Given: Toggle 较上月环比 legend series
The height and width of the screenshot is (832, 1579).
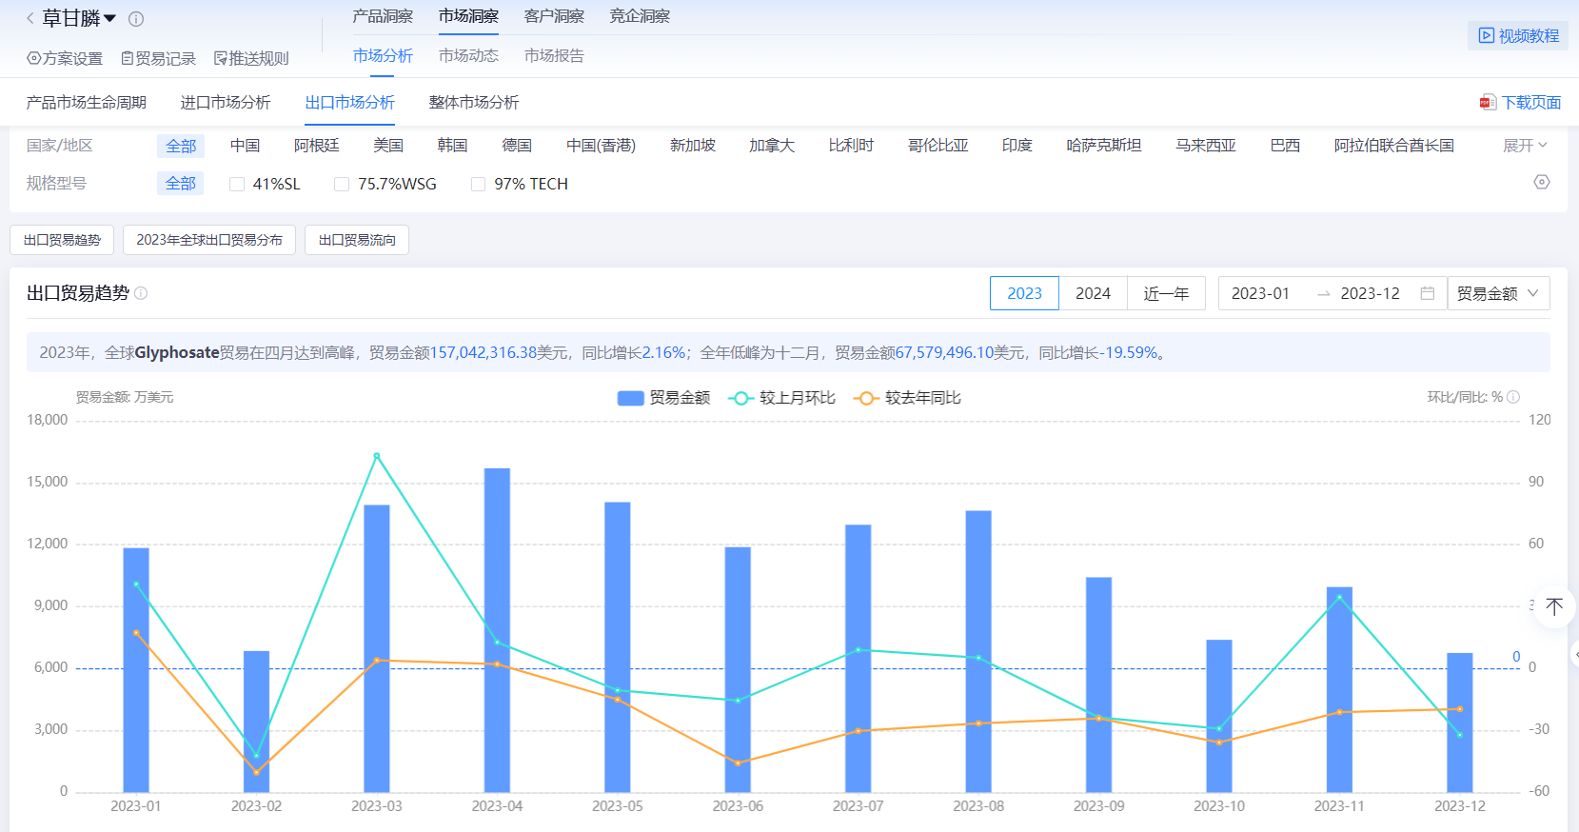Looking at the screenshot, I should [x=782, y=398].
